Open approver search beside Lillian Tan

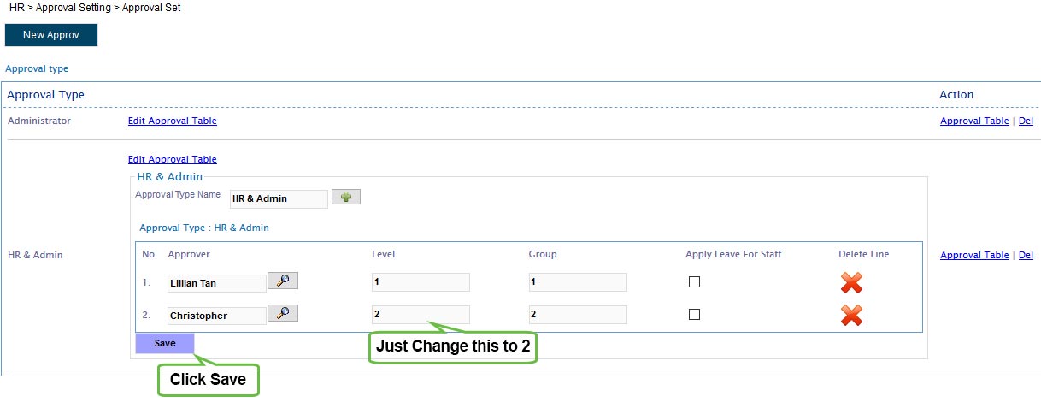[x=283, y=281]
